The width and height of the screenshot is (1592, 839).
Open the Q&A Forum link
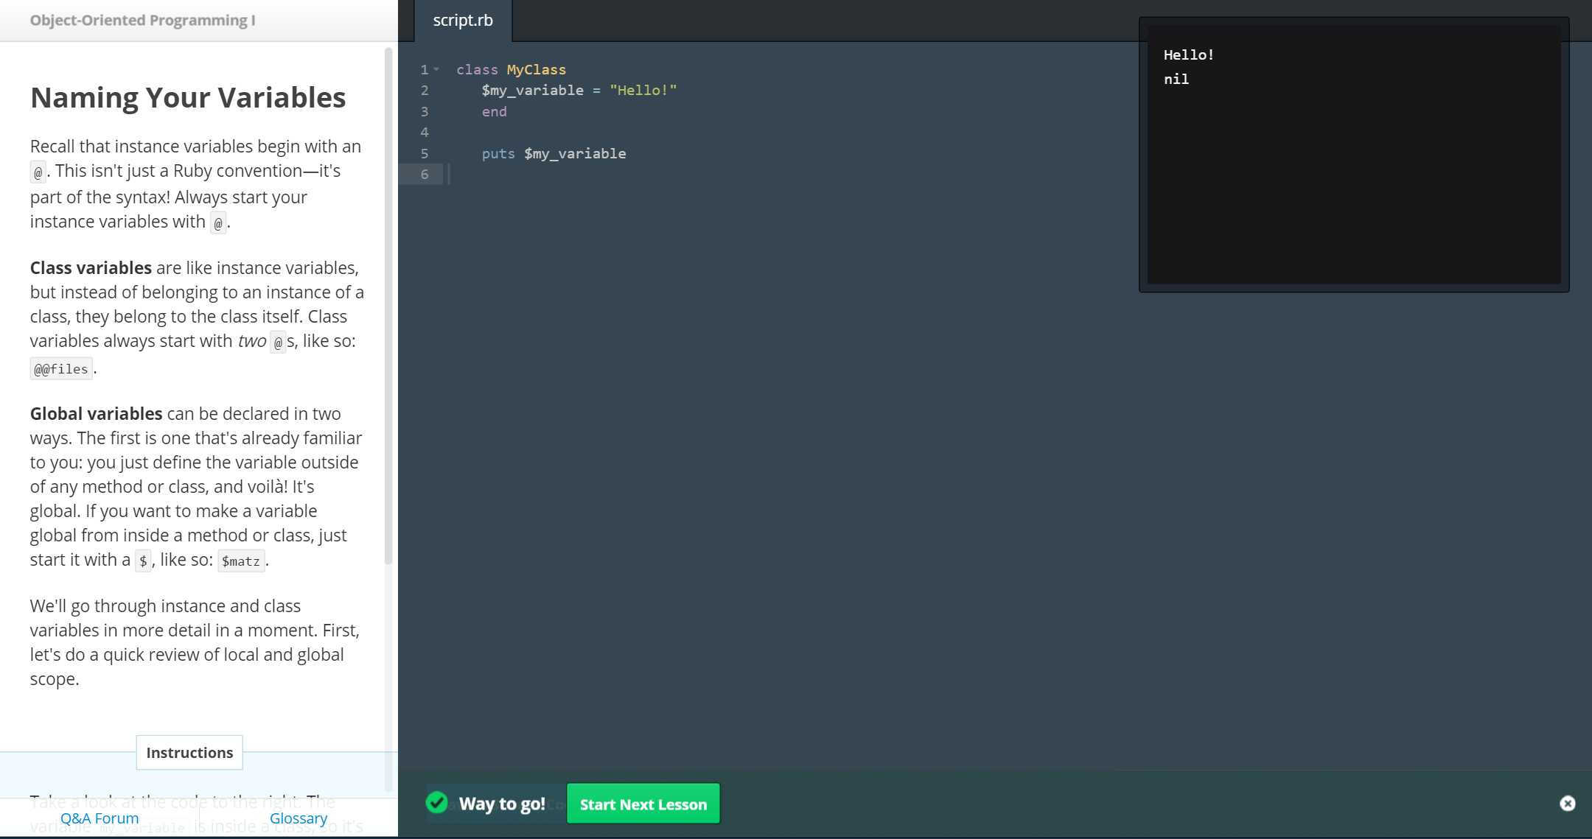(x=99, y=818)
